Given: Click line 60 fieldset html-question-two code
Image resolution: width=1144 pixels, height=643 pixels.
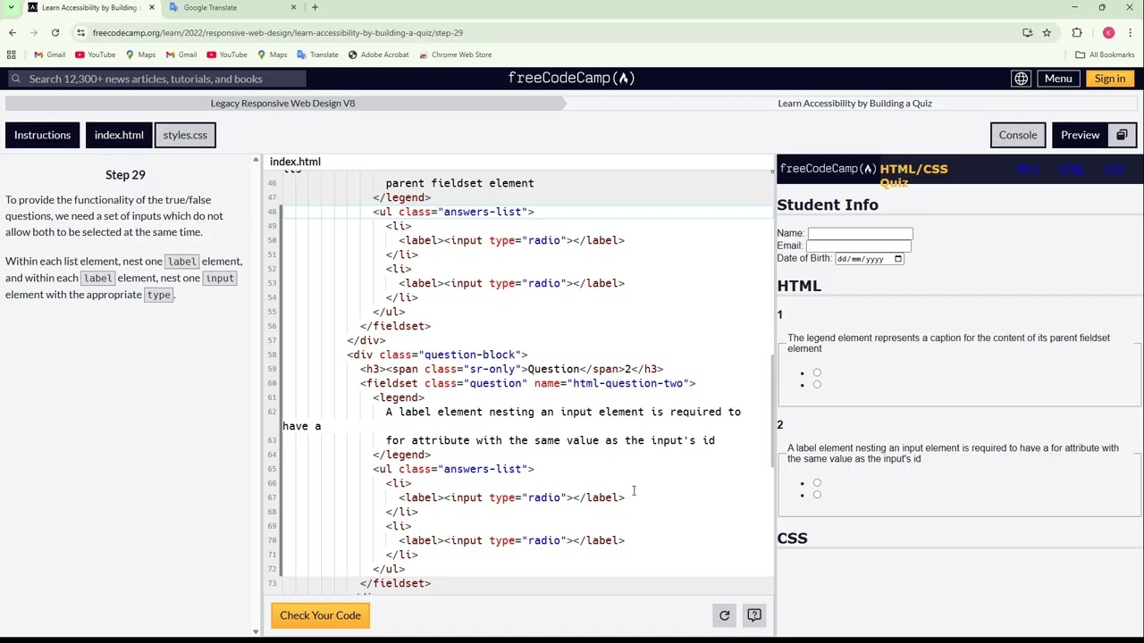Looking at the screenshot, I should [x=527, y=383].
